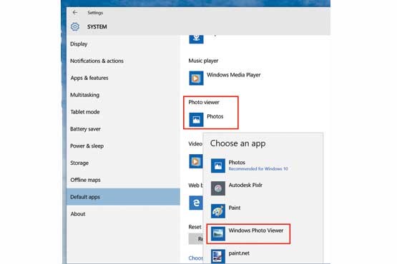Click the Edge web browser icon
397x264 pixels.
tap(196, 203)
